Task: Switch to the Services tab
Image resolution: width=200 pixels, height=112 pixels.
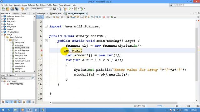Action: 15,14
